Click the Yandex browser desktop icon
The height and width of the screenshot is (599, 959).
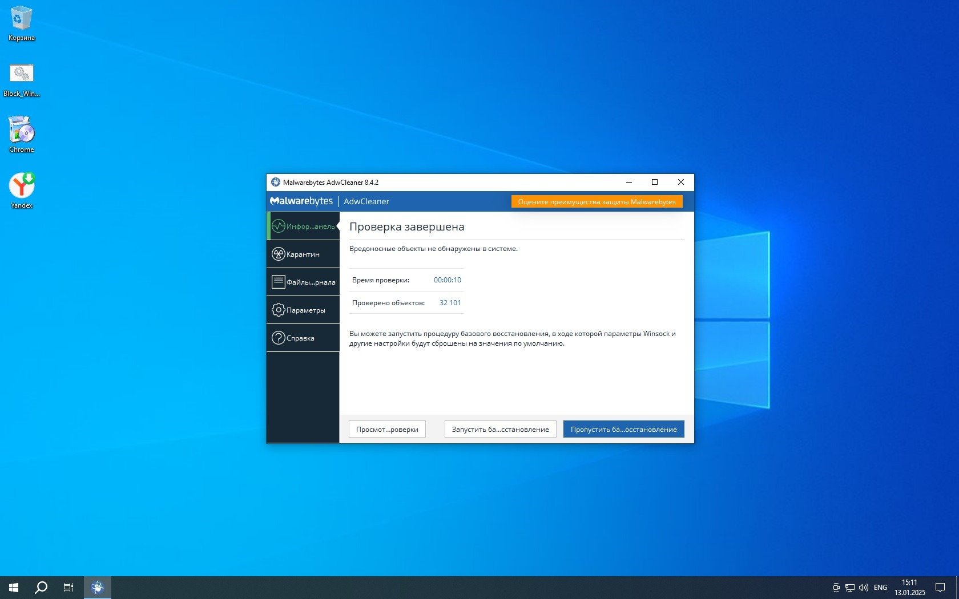(x=22, y=187)
